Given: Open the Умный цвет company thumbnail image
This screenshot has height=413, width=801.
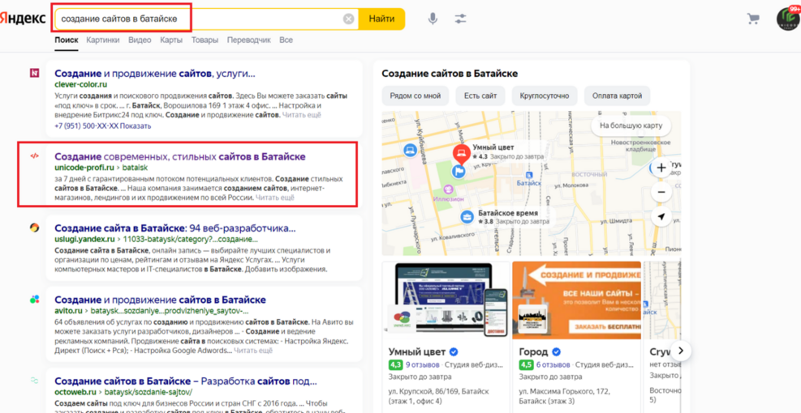Looking at the screenshot, I should click(x=446, y=300).
